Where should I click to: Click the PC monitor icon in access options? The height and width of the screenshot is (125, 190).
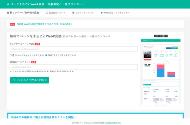click(x=49, y=55)
